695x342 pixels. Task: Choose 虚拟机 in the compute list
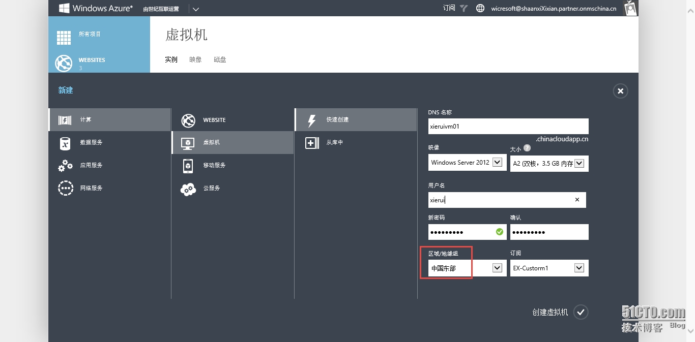click(233, 143)
